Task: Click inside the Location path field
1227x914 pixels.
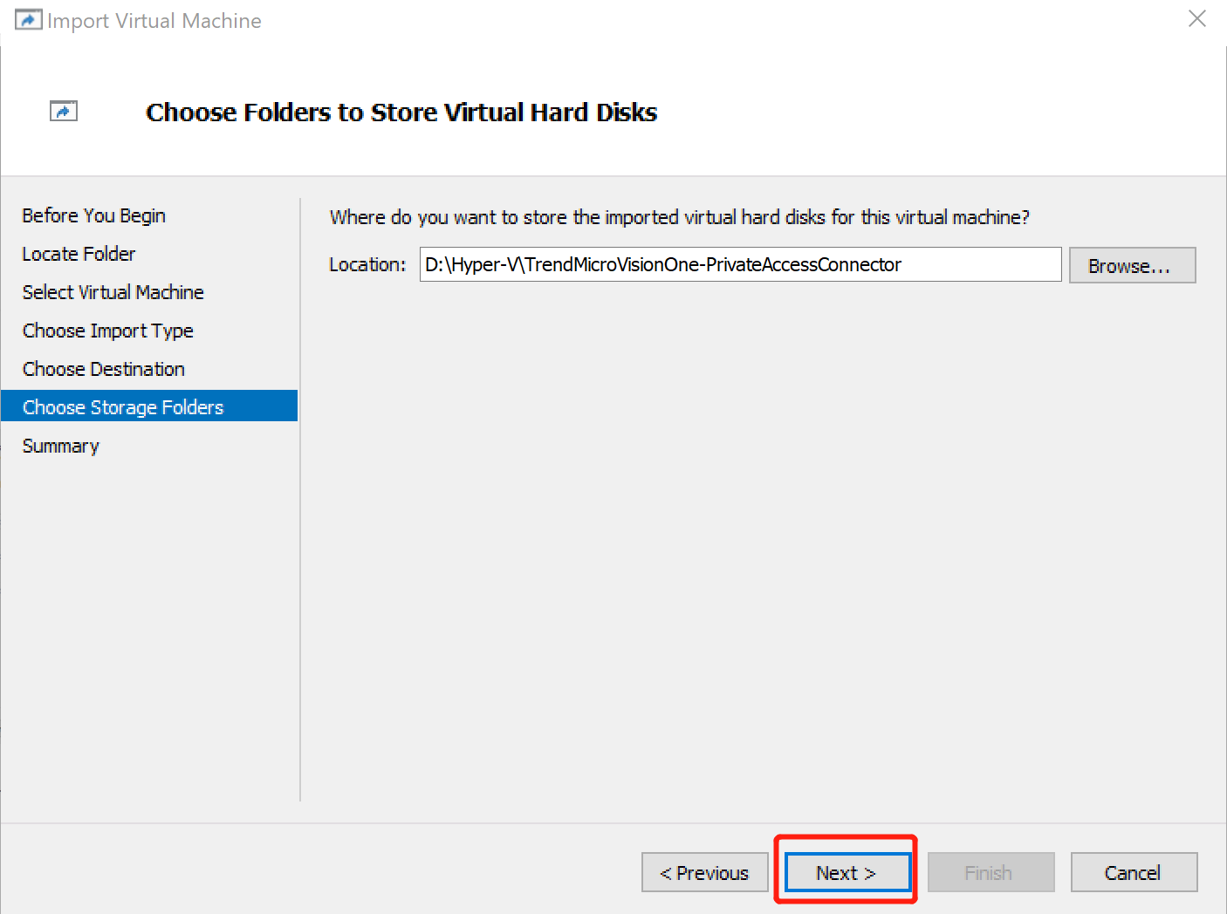Action: (739, 264)
